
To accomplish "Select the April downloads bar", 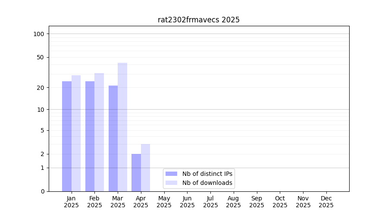I will point(145,168).
